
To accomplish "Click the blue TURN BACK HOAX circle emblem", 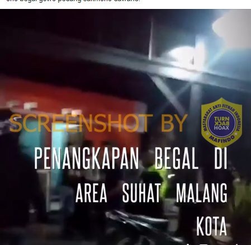I will (221, 124).
